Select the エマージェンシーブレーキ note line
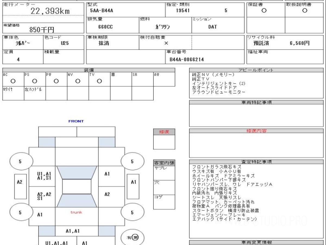 [219, 215]
